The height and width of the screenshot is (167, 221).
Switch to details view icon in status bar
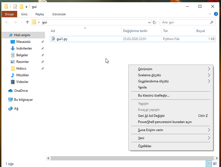pyautogui.click(x=209, y=164)
